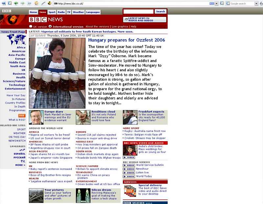Open 'Secret CIA jail claims rejected' link

[x=97, y=135]
